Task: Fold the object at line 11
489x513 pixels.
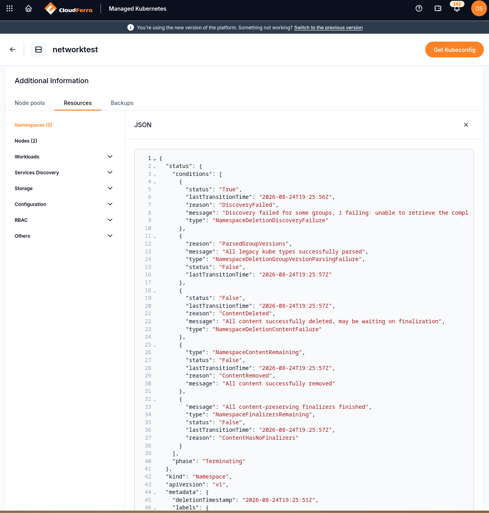Action: [x=154, y=236]
